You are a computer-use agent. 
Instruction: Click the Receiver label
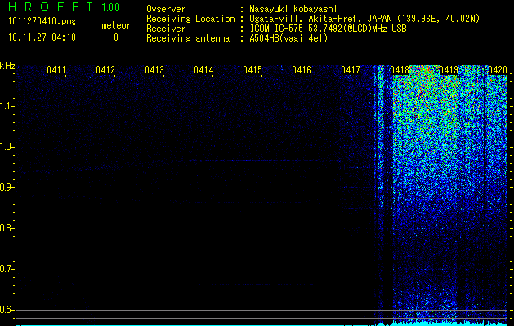[x=166, y=29]
